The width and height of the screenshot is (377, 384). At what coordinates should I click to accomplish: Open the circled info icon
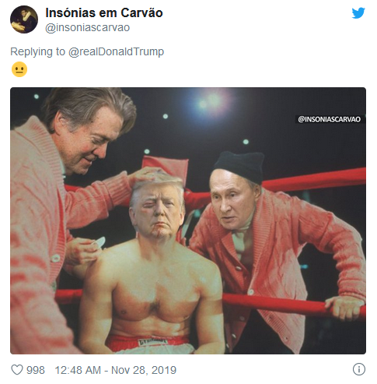[x=359, y=369]
